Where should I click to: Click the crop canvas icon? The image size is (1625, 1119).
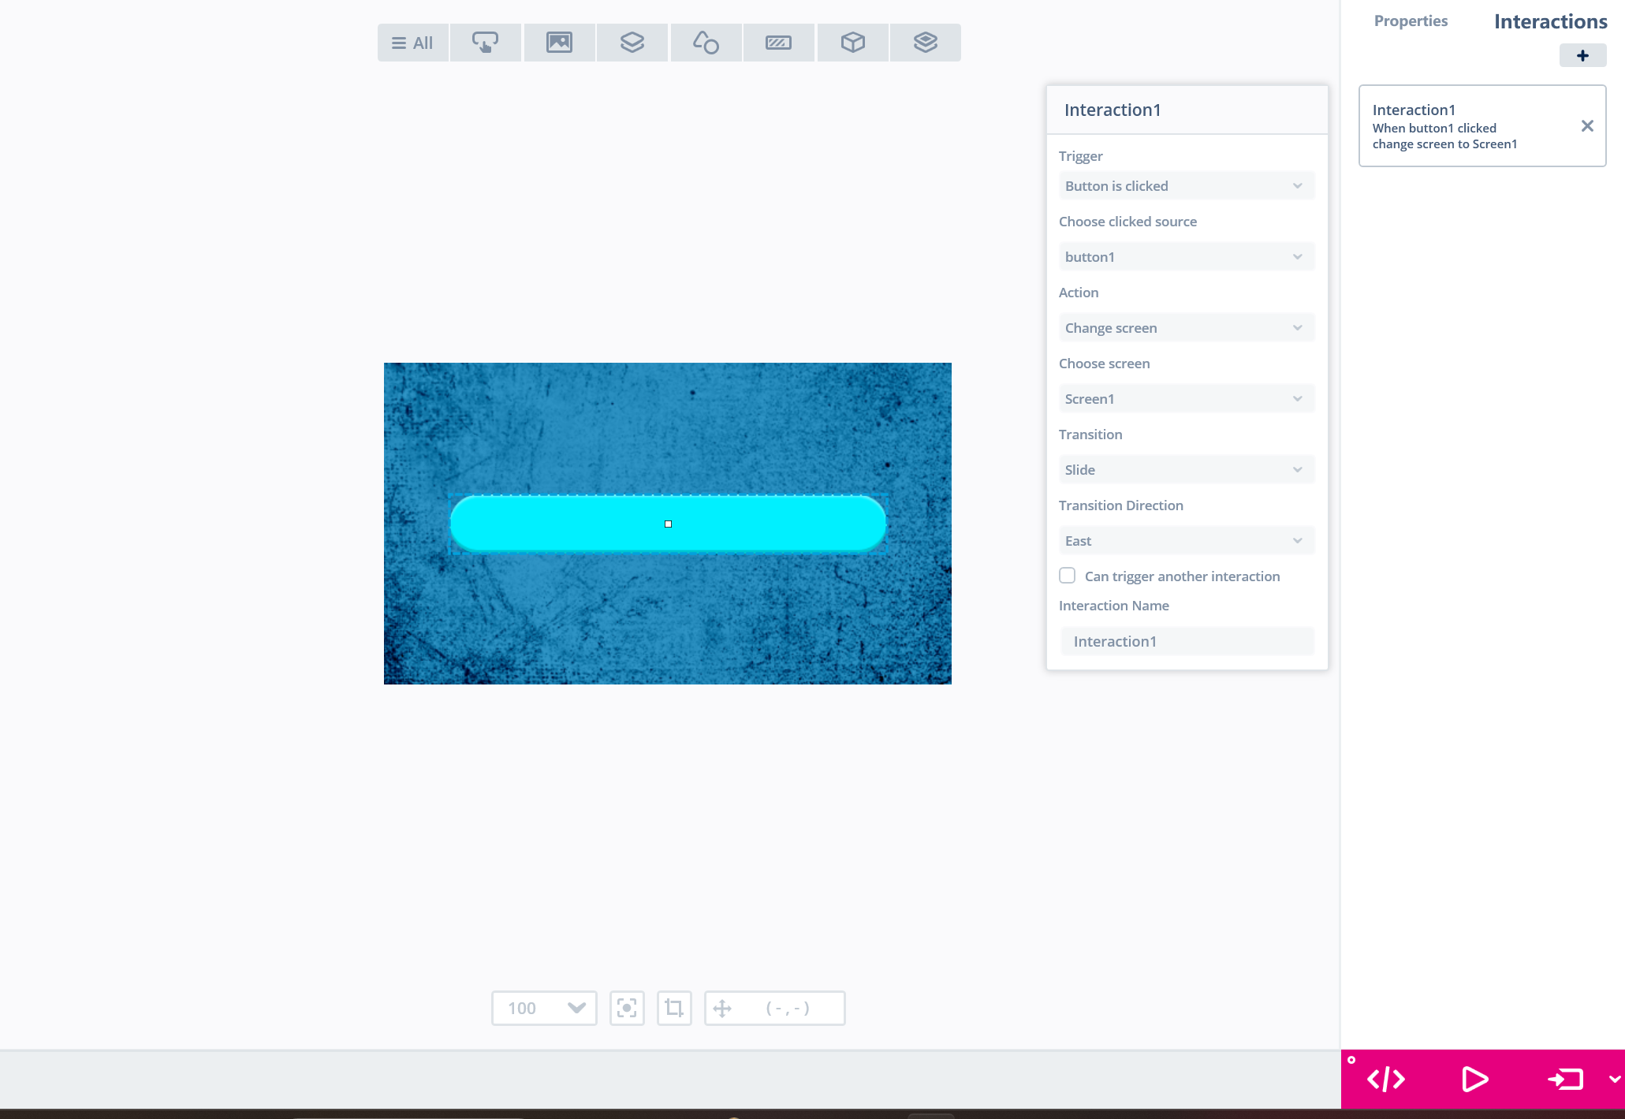(x=674, y=1008)
